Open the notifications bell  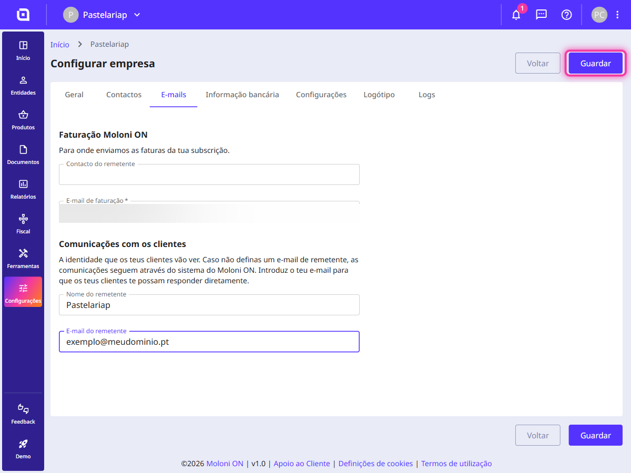pos(516,15)
